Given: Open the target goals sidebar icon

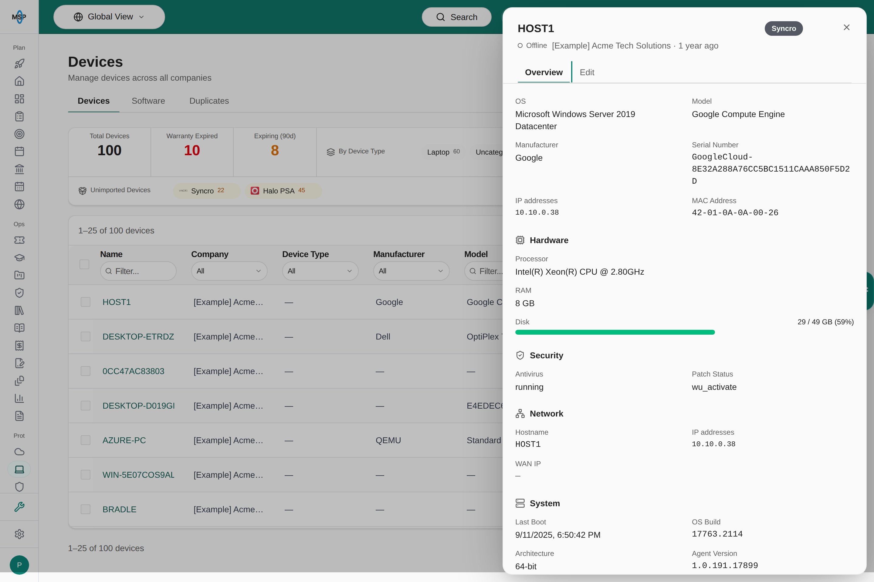Looking at the screenshot, I should click(19, 134).
